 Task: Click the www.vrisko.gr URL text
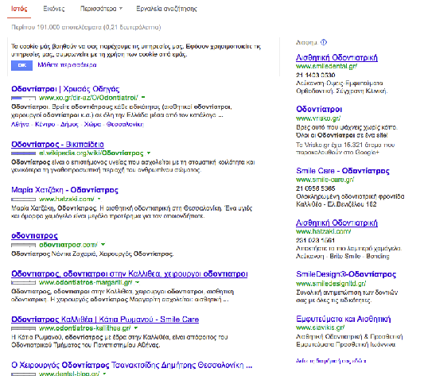pyautogui.click(x=318, y=118)
